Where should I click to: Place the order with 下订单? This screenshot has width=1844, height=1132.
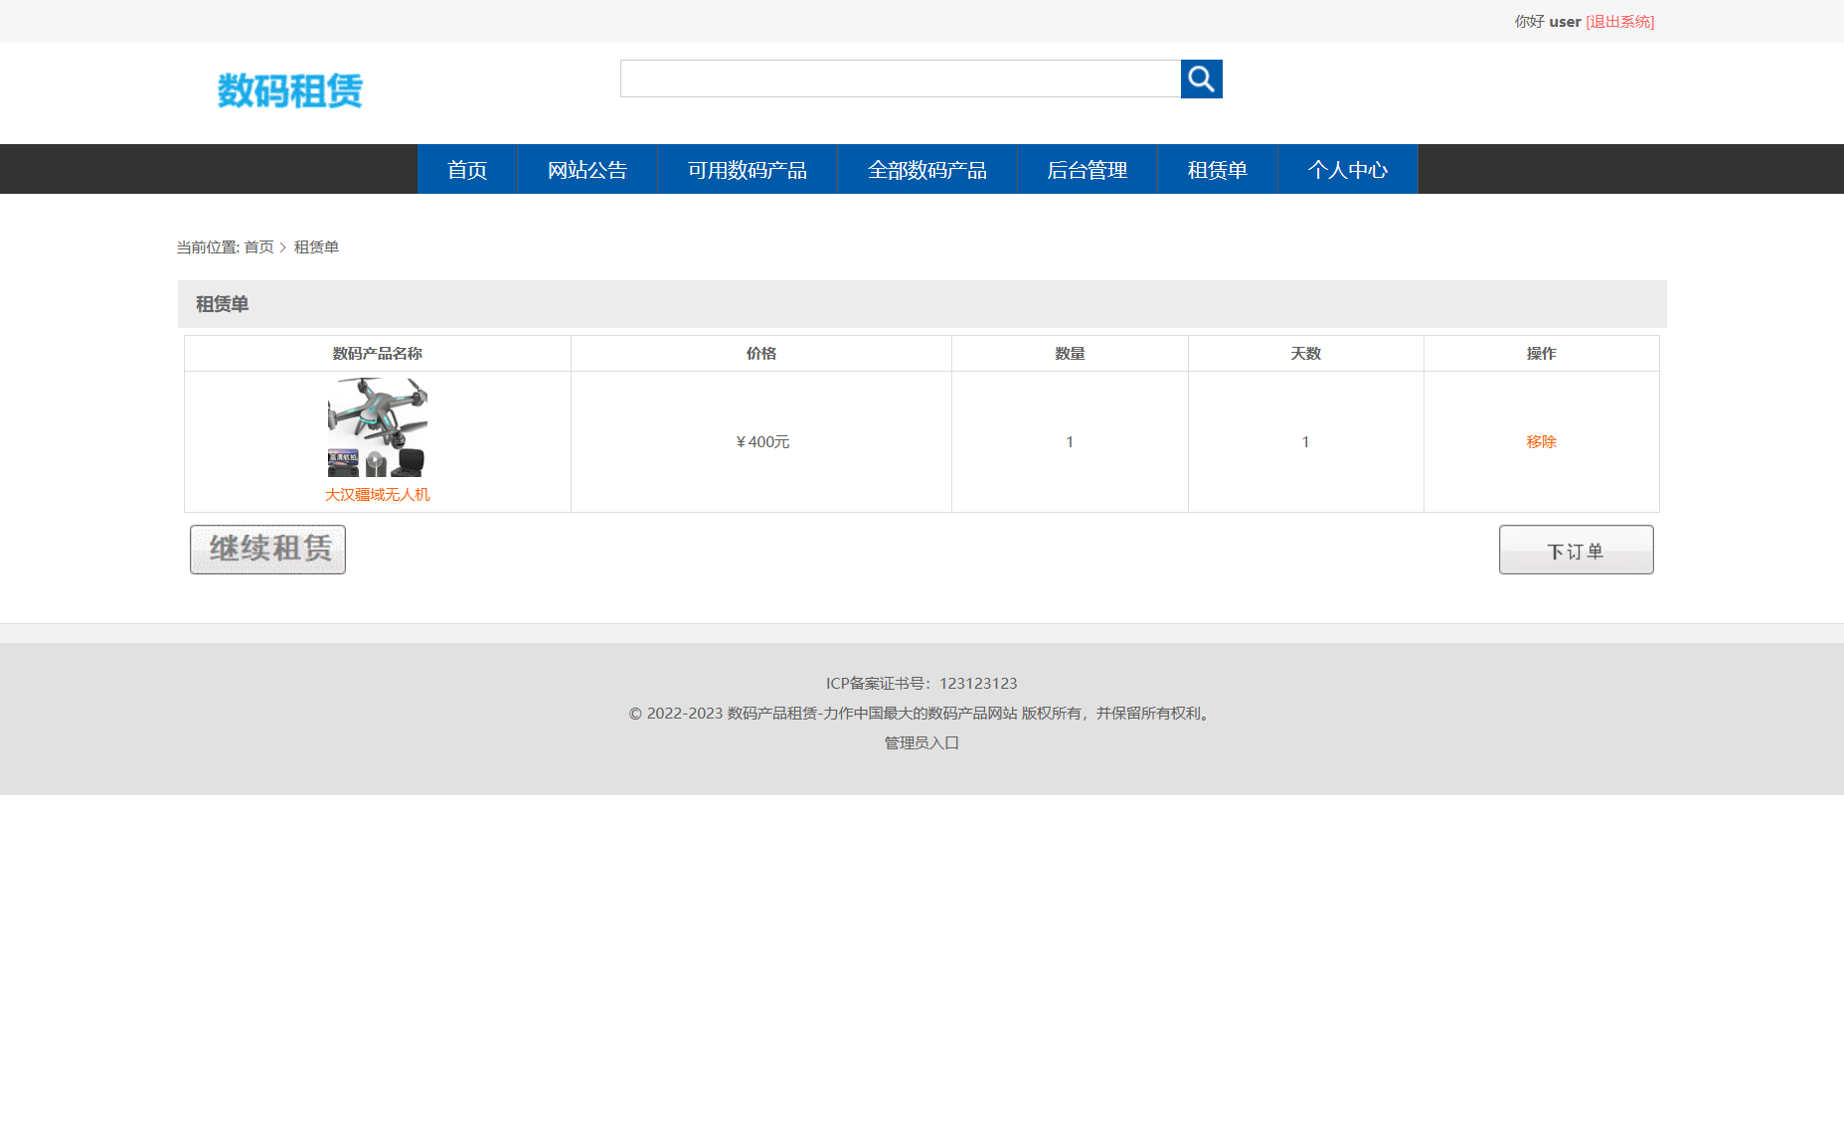(1577, 550)
